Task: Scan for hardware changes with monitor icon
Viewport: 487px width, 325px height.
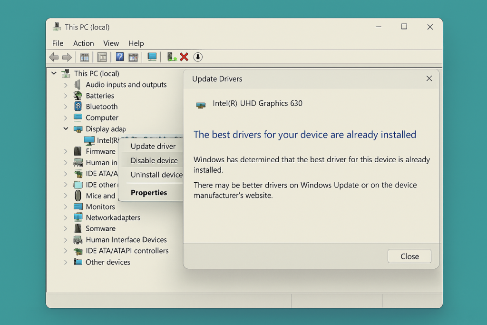Action: (x=152, y=57)
